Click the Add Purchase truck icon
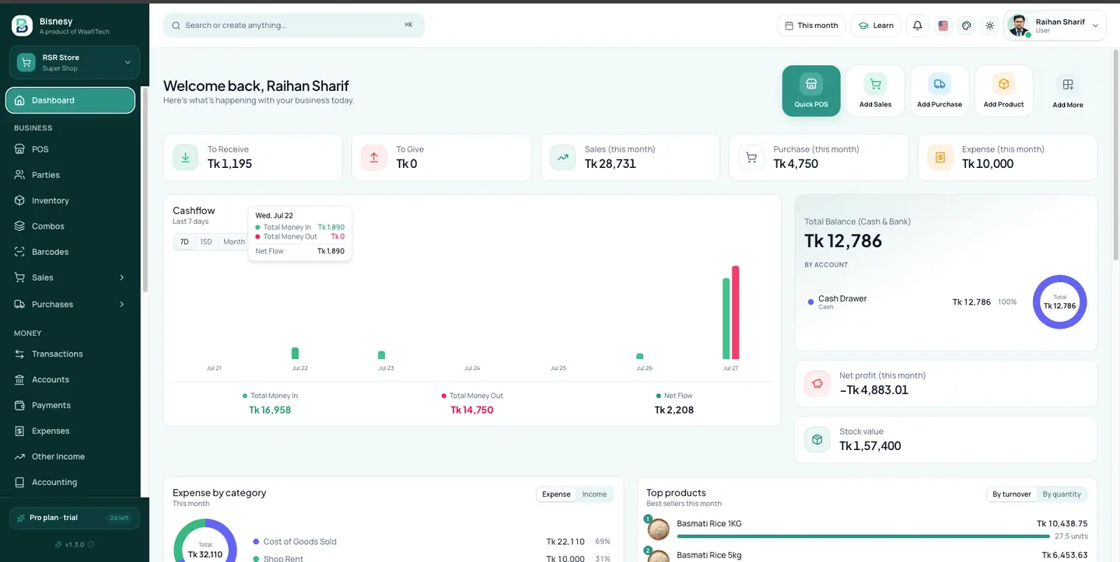The height and width of the screenshot is (562, 1120). [940, 84]
